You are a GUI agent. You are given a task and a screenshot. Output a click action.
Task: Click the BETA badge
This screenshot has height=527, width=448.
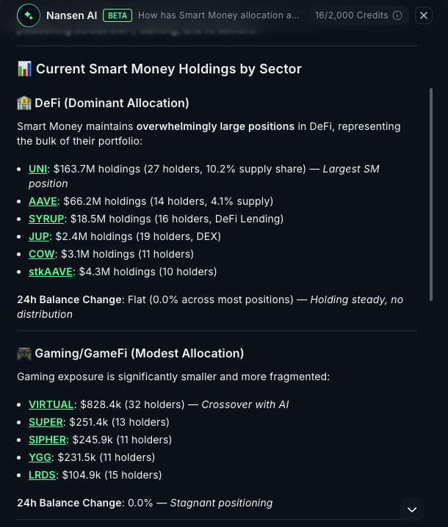click(118, 15)
